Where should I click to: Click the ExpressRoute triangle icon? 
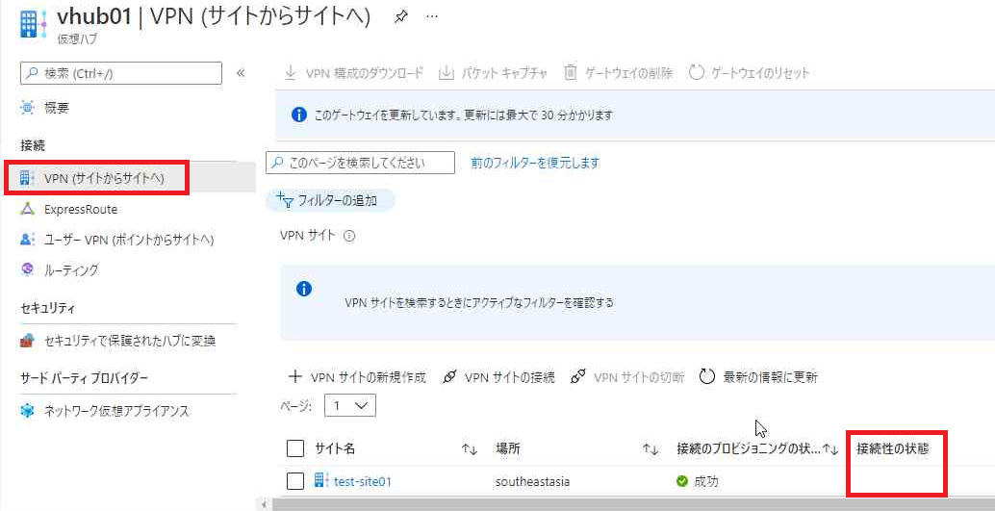click(27, 209)
